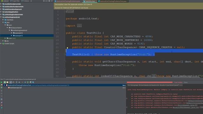The height and width of the screenshot is (114, 203).
Task: Collapse the java folder
Action: (x=3, y=22)
